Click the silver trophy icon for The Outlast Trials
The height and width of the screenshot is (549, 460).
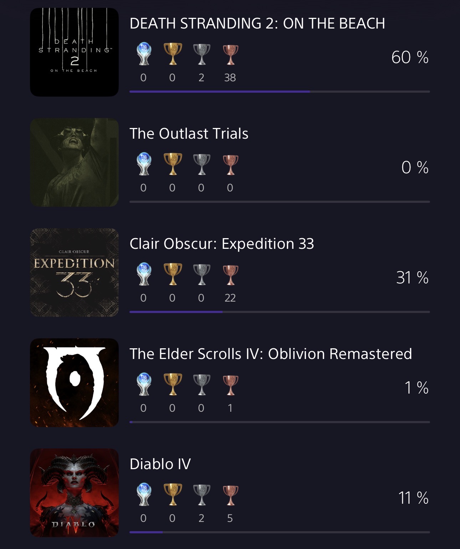[201, 165]
